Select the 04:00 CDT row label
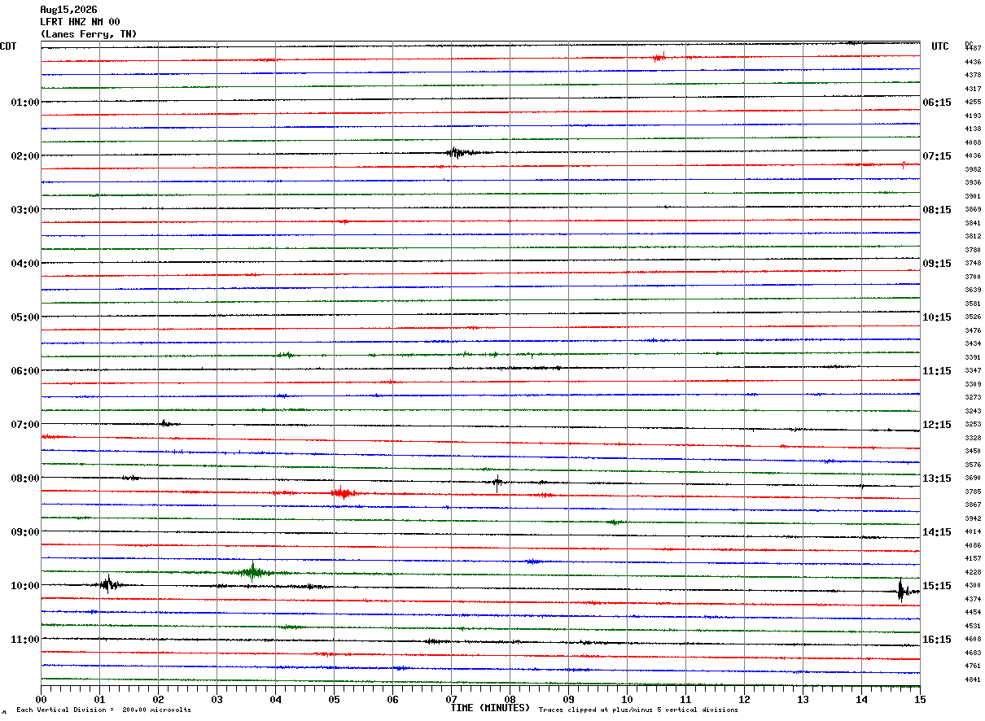The image size is (985, 721). click(x=24, y=264)
